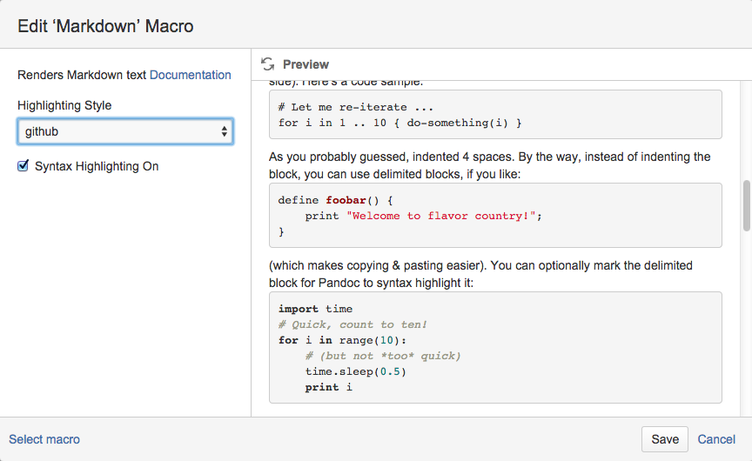Open the Highlighting Style github dropdown
This screenshot has width=752, height=461.
[124, 131]
